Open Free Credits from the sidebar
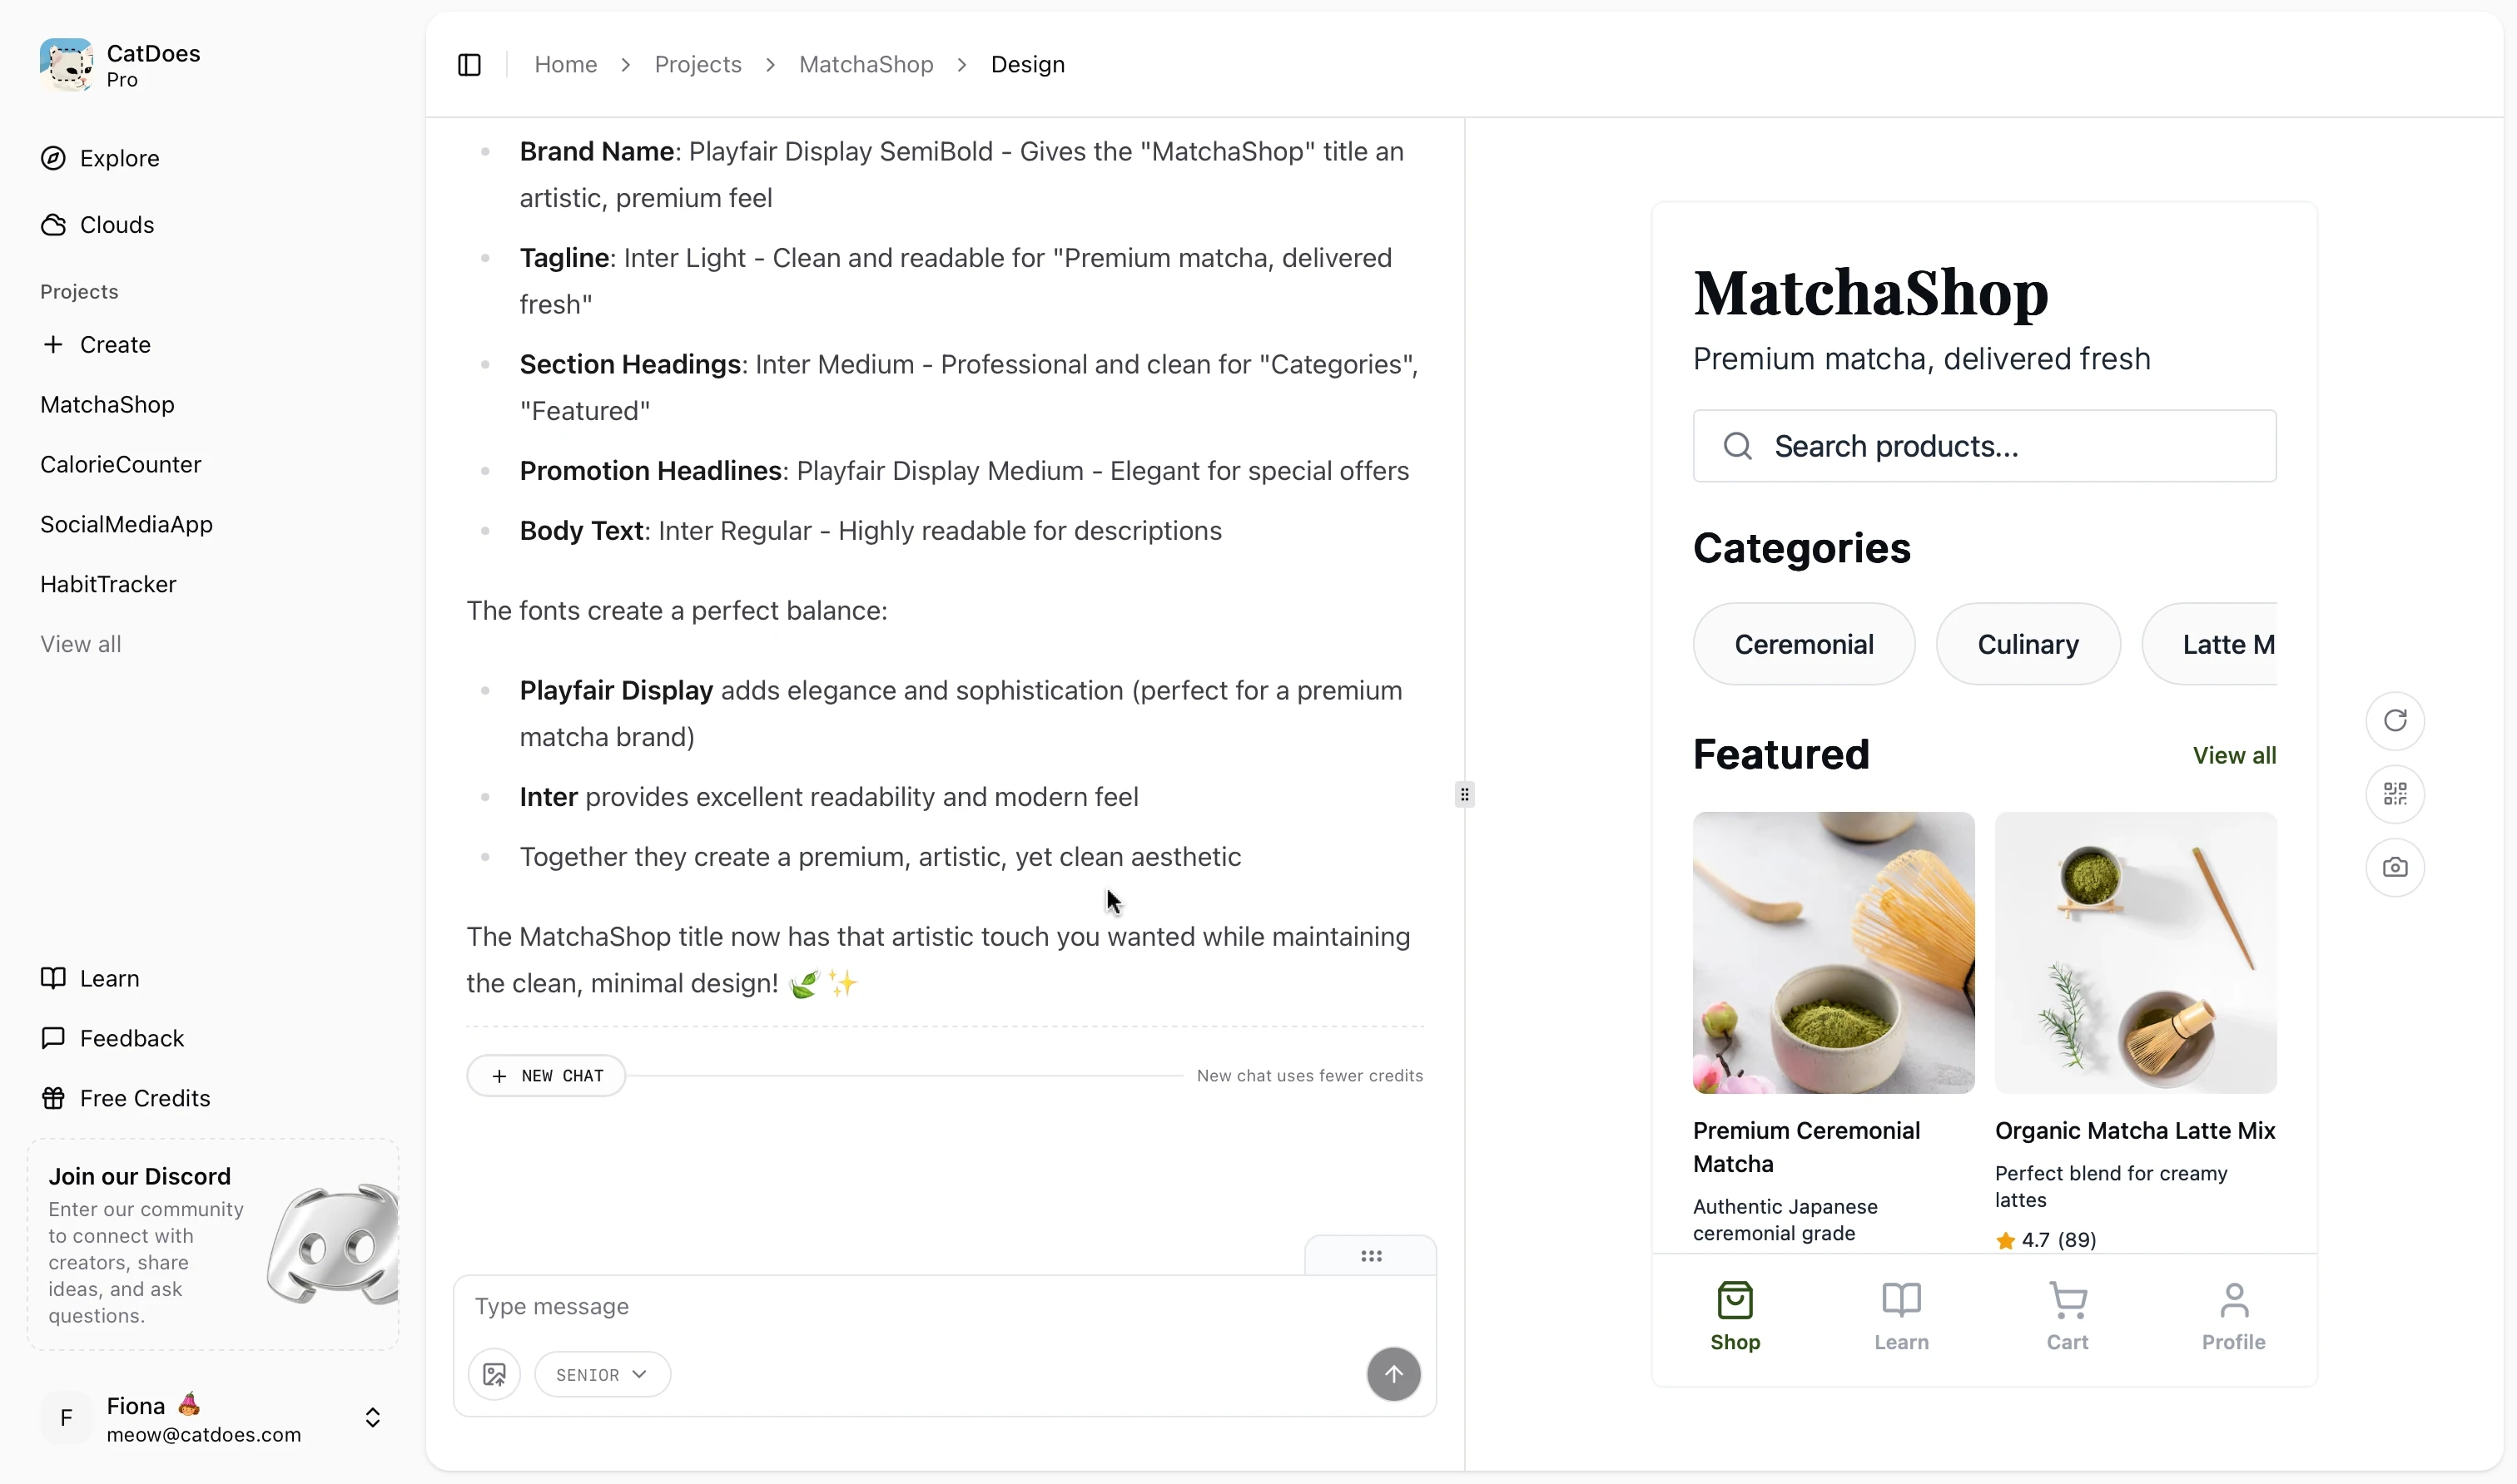Image resolution: width=2517 pixels, height=1484 pixels. [x=143, y=1097]
